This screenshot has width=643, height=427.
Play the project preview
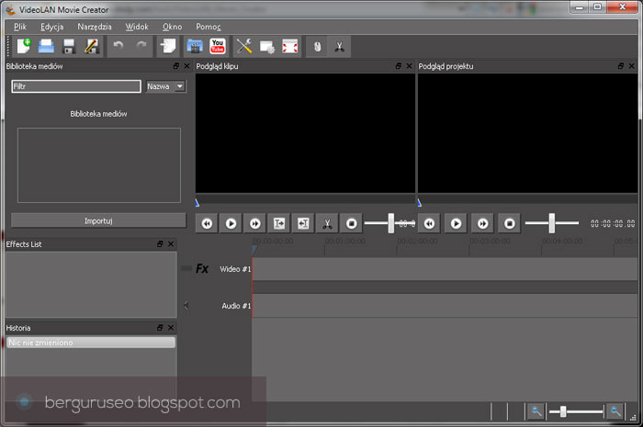tap(456, 223)
